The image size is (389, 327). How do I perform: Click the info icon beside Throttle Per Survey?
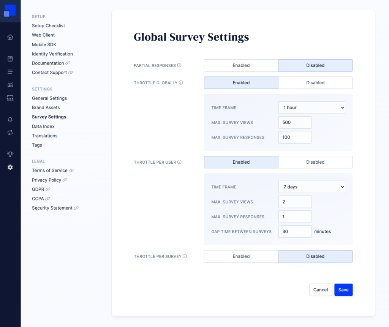click(185, 256)
